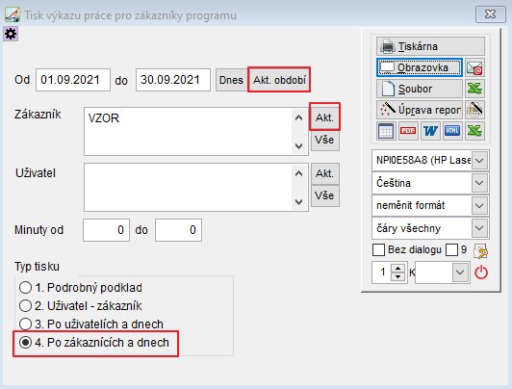
Task: Send report by email icon
Action: tap(474, 68)
